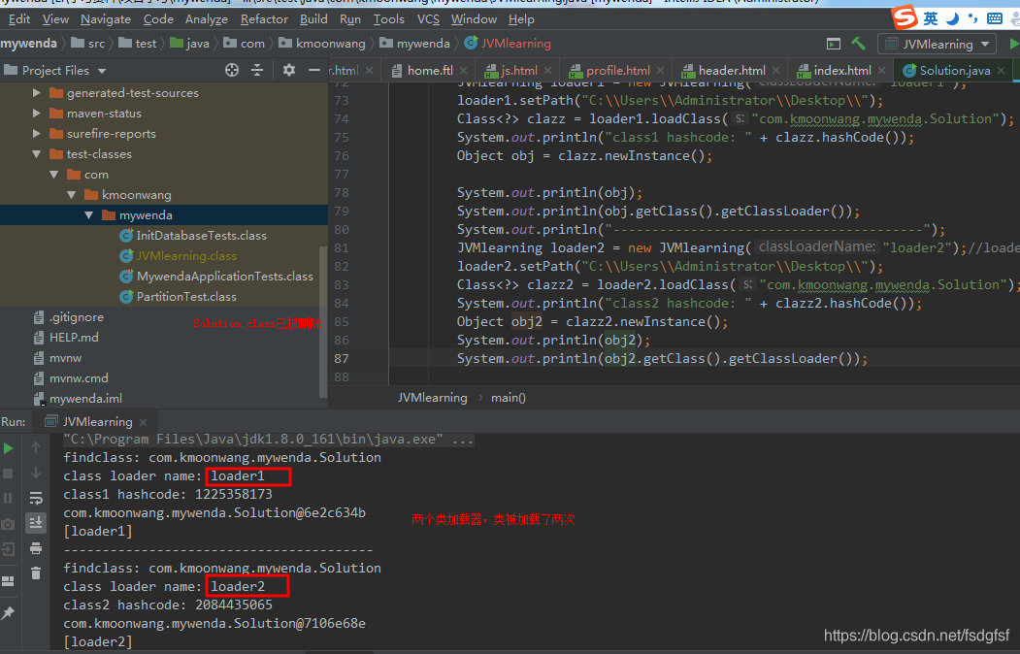Open the Refactor menu
1020x654 pixels.
tap(264, 19)
